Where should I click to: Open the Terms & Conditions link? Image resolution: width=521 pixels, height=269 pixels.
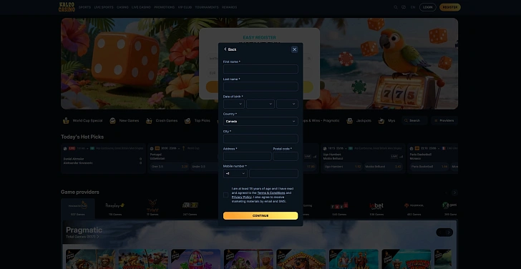point(271,193)
